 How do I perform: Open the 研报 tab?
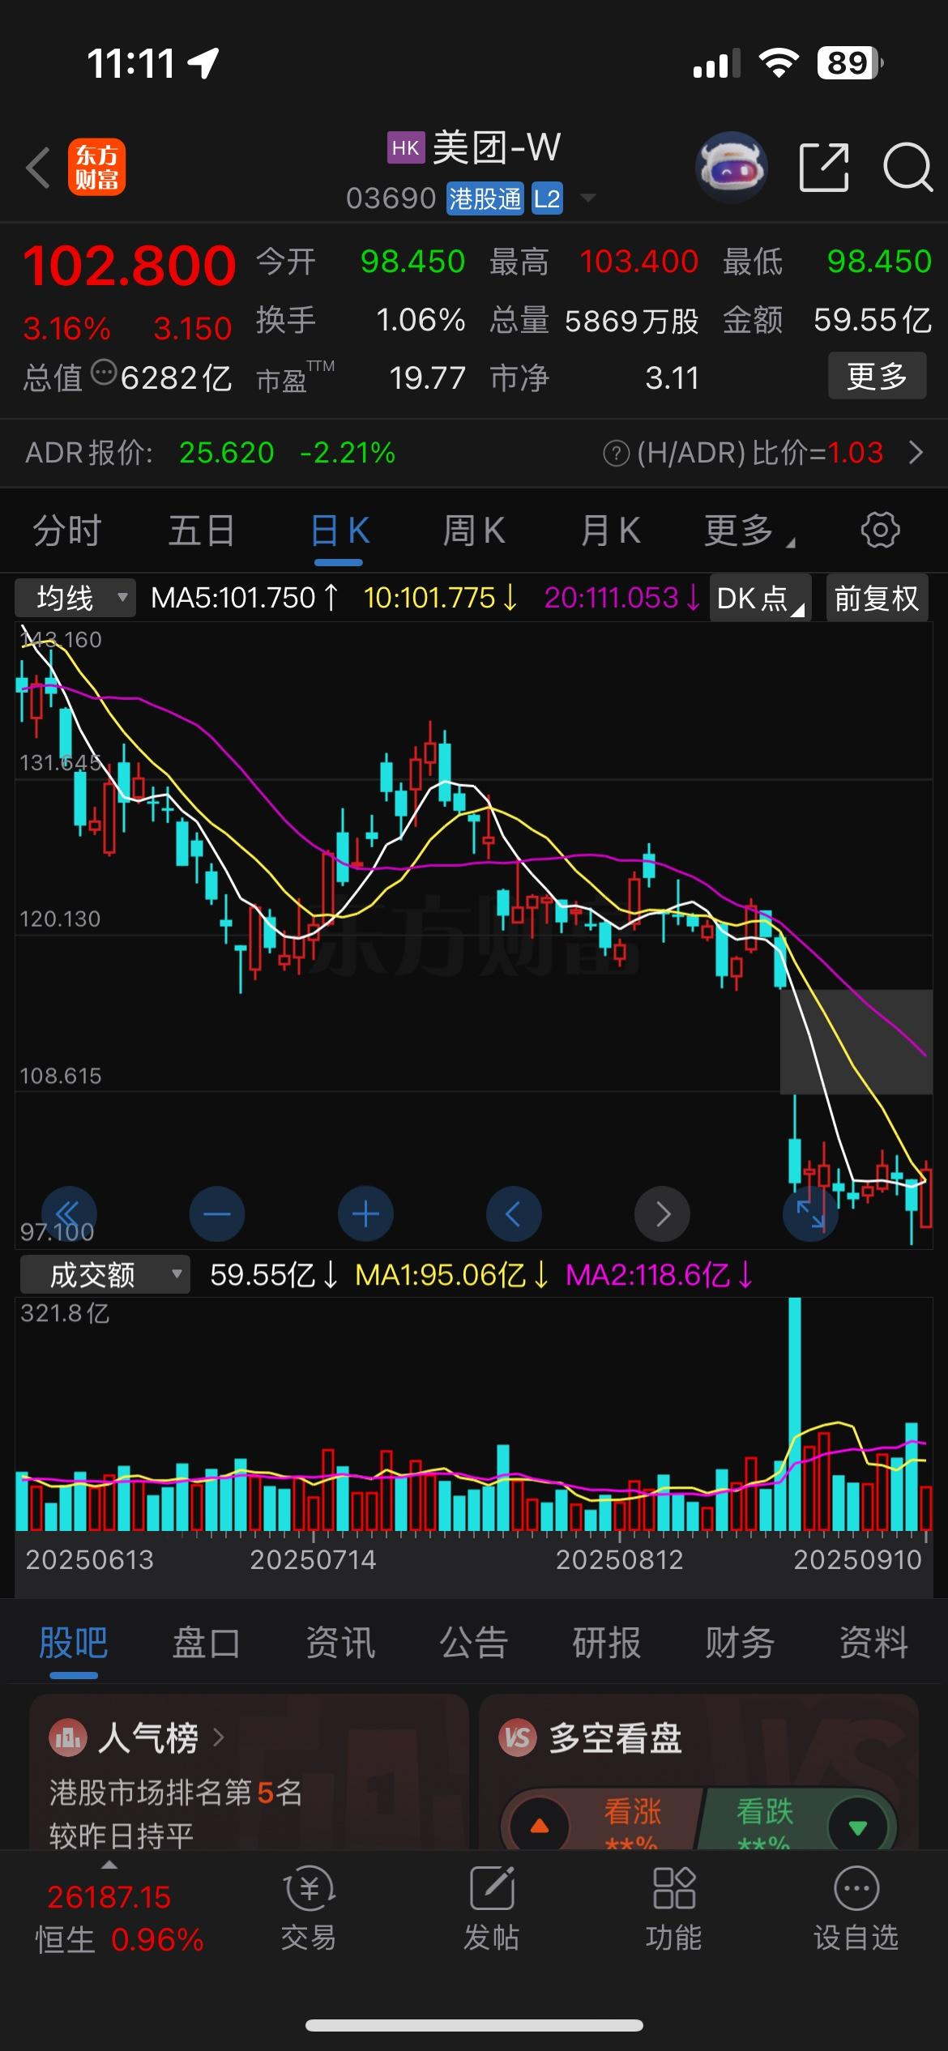(x=607, y=1643)
